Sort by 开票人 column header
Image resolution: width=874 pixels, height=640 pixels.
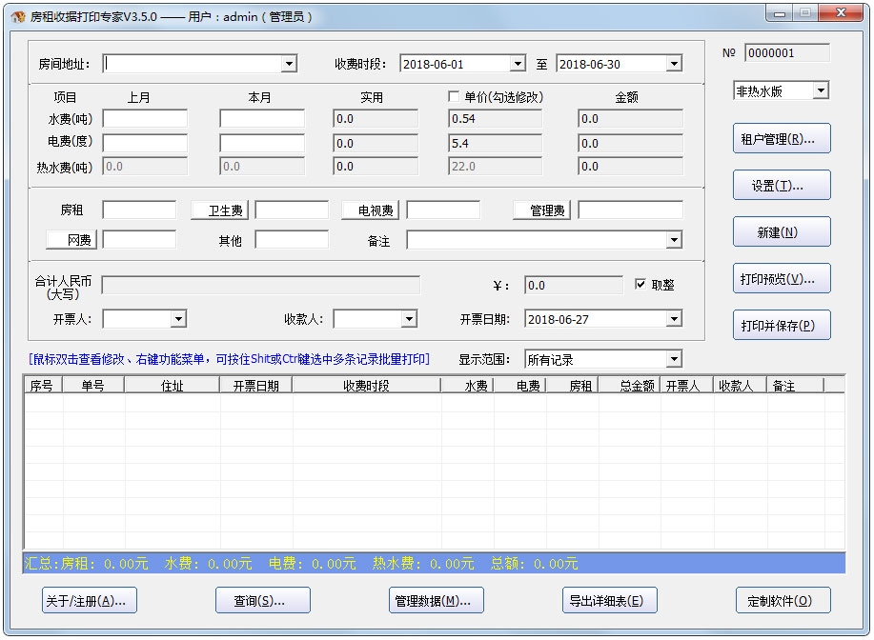coord(688,386)
